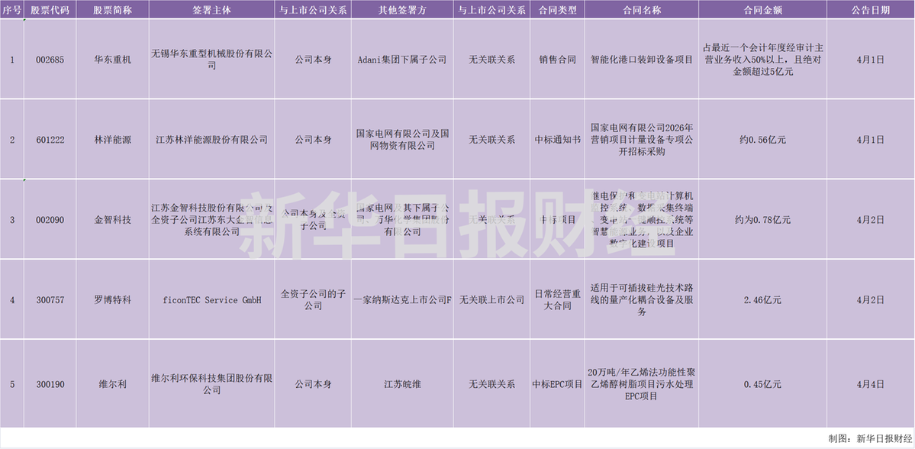915x449 pixels.
Task: Select the 约0.56亿元 amount cell
Action: 762,140
